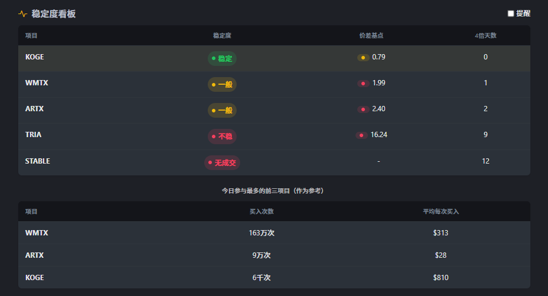Viewport: 548px width, 296px height.
Task: Click the 买入次数 column header
Action: pyautogui.click(x=261, y=211)
